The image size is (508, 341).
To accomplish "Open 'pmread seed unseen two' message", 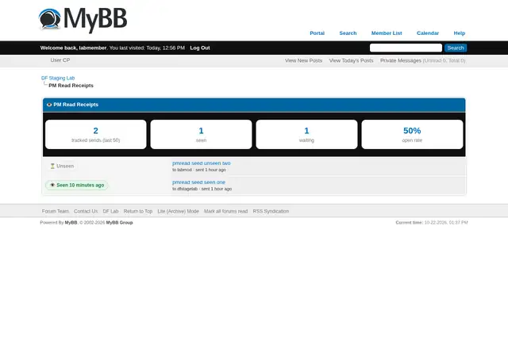I will click(201, 163).
